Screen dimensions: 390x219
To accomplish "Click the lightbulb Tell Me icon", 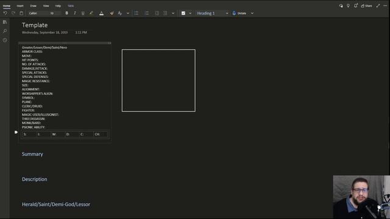I will click(348, 5).
